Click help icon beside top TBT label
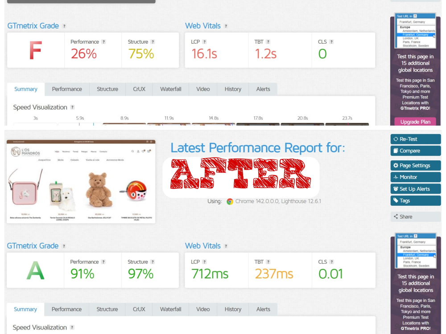Screen dimensions: 446x334 pos(268,42)
